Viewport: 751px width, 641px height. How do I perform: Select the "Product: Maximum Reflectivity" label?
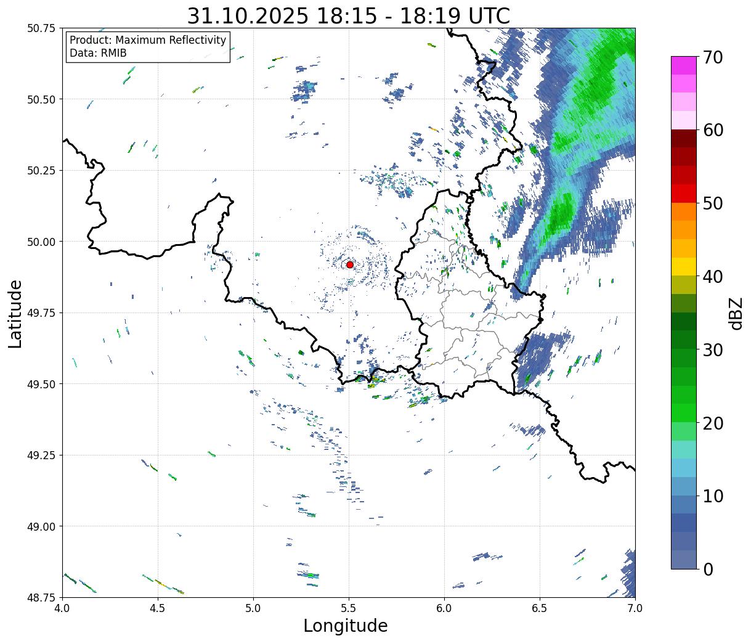coord(148,41)
